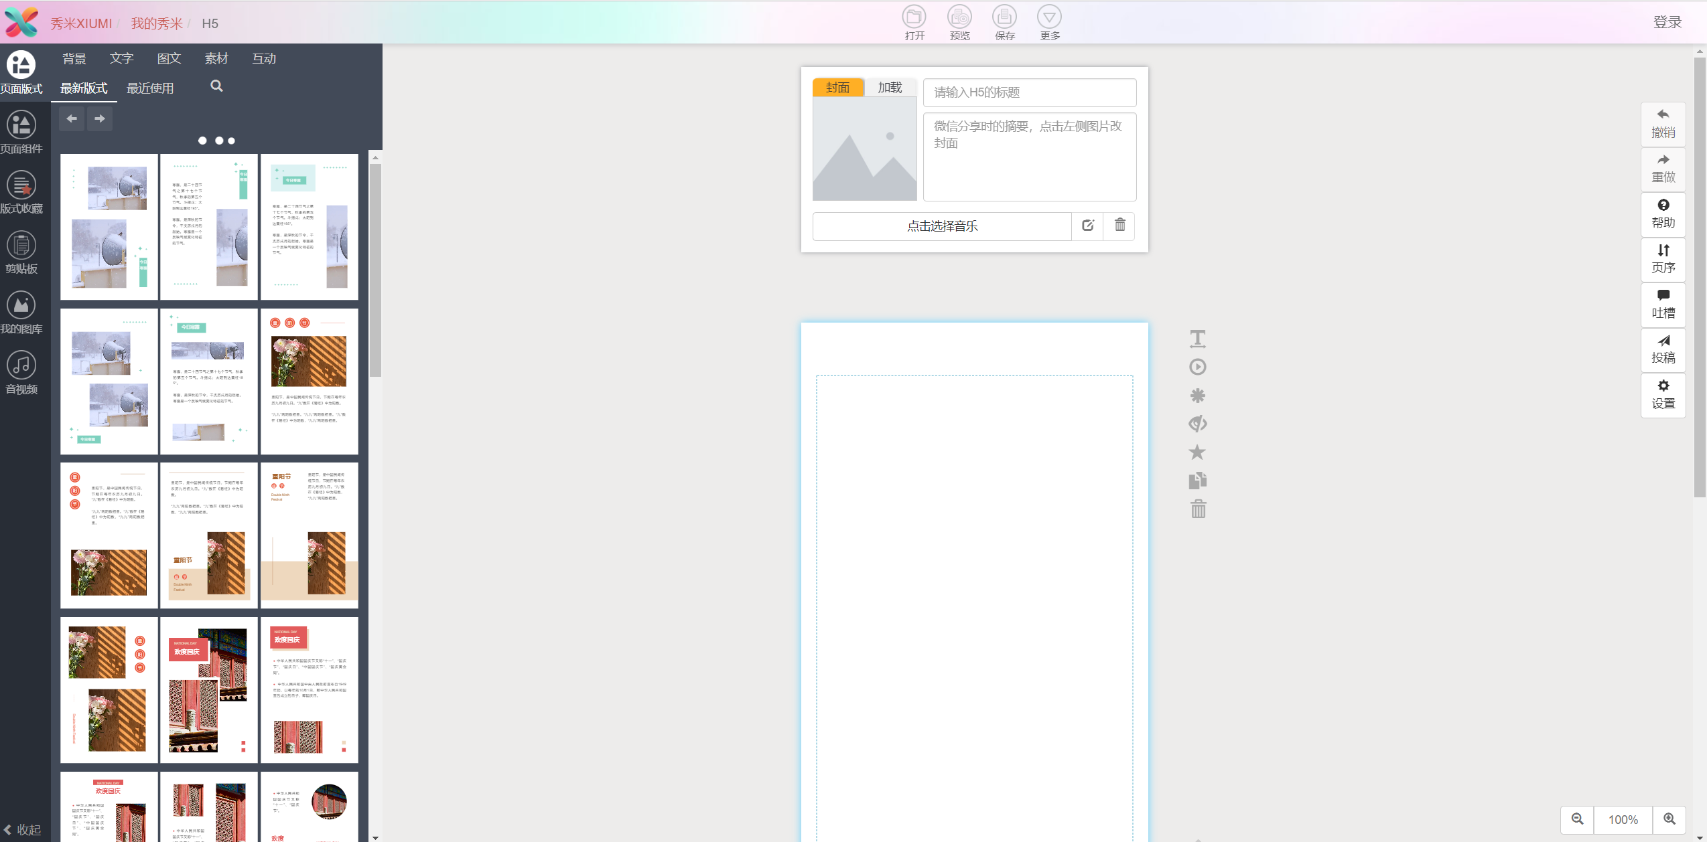
Task: Open the 我的图库 image library icon
Action: tap(21, 314)
